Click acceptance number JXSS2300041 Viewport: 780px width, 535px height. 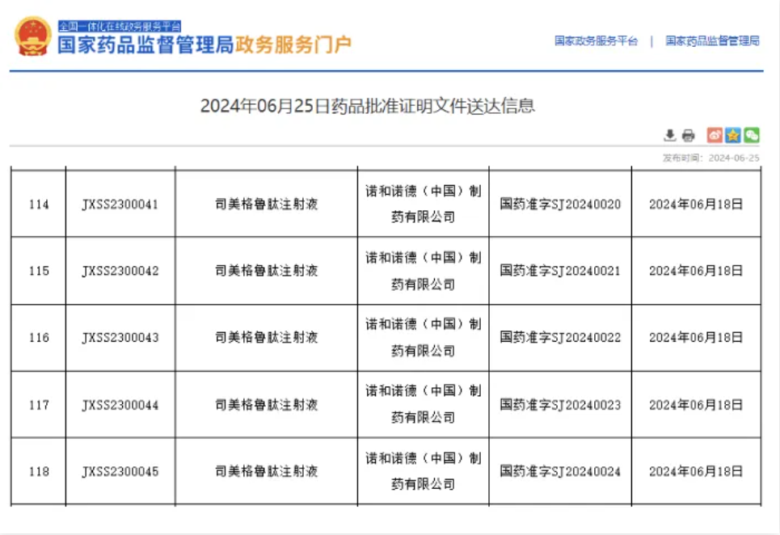tap(120, 204)
